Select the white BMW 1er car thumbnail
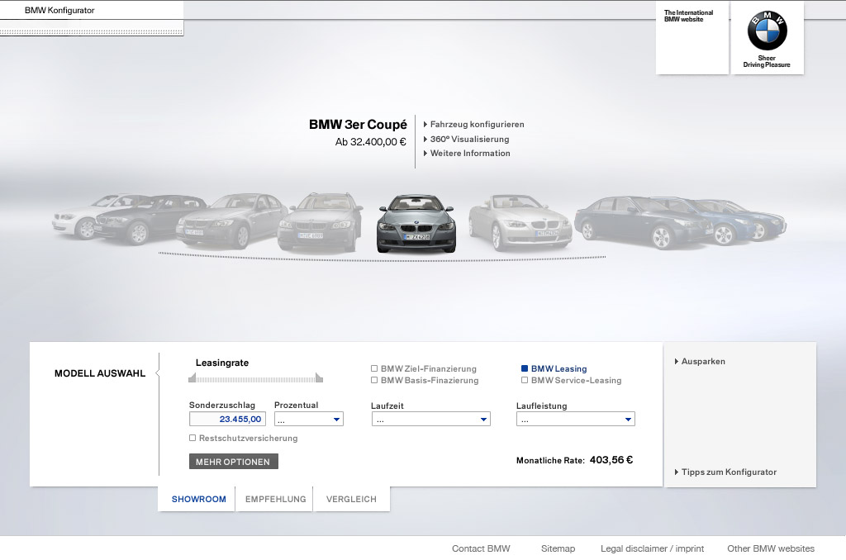This screenshot has height=560, width=846. click(75, 220)
